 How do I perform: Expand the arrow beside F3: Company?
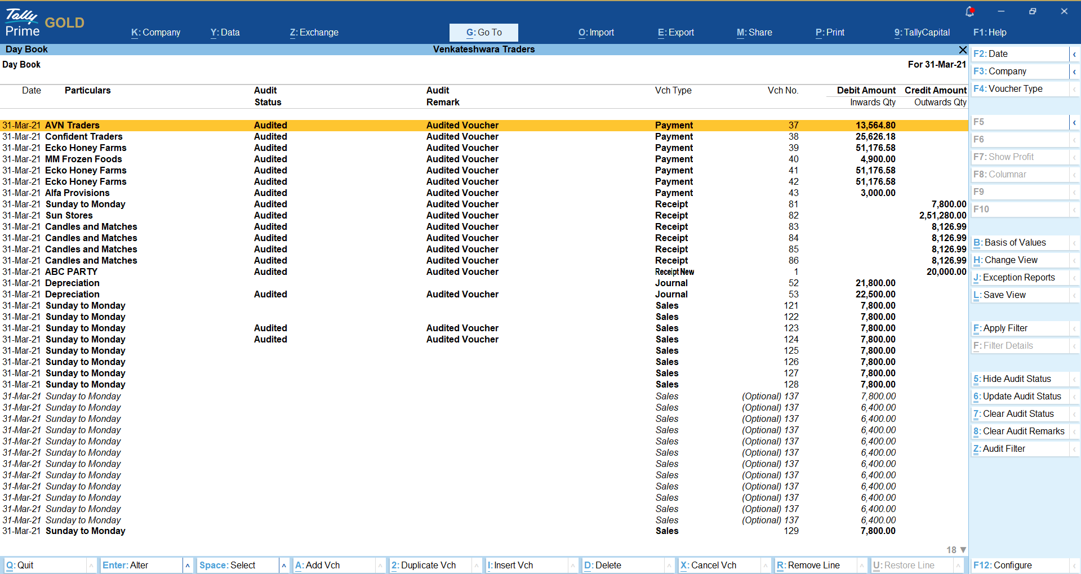click(1074, 72)
